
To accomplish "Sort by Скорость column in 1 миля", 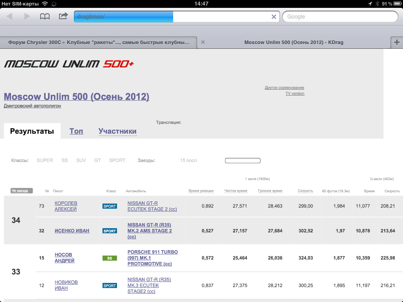I will point(305,191).
